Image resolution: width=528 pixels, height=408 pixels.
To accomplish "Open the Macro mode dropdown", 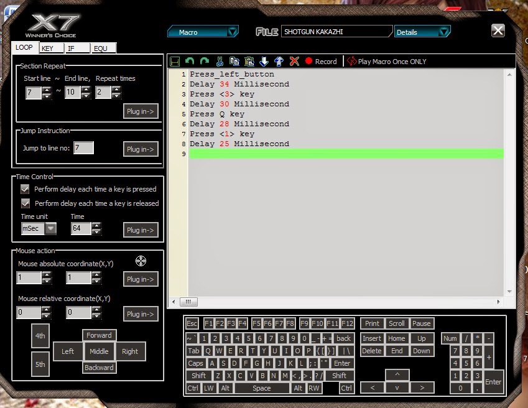I will click(232, 31).
